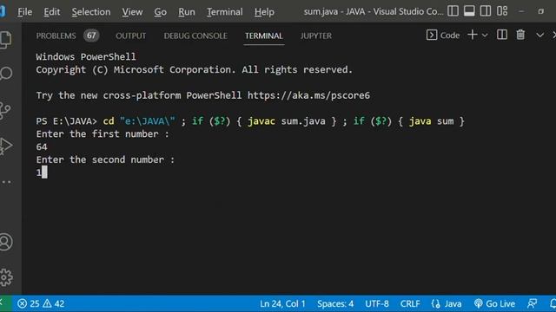This screenshot has height=312, width=556.
Task: Click the 'Enter the second number :' line
Action: point(105,159)
